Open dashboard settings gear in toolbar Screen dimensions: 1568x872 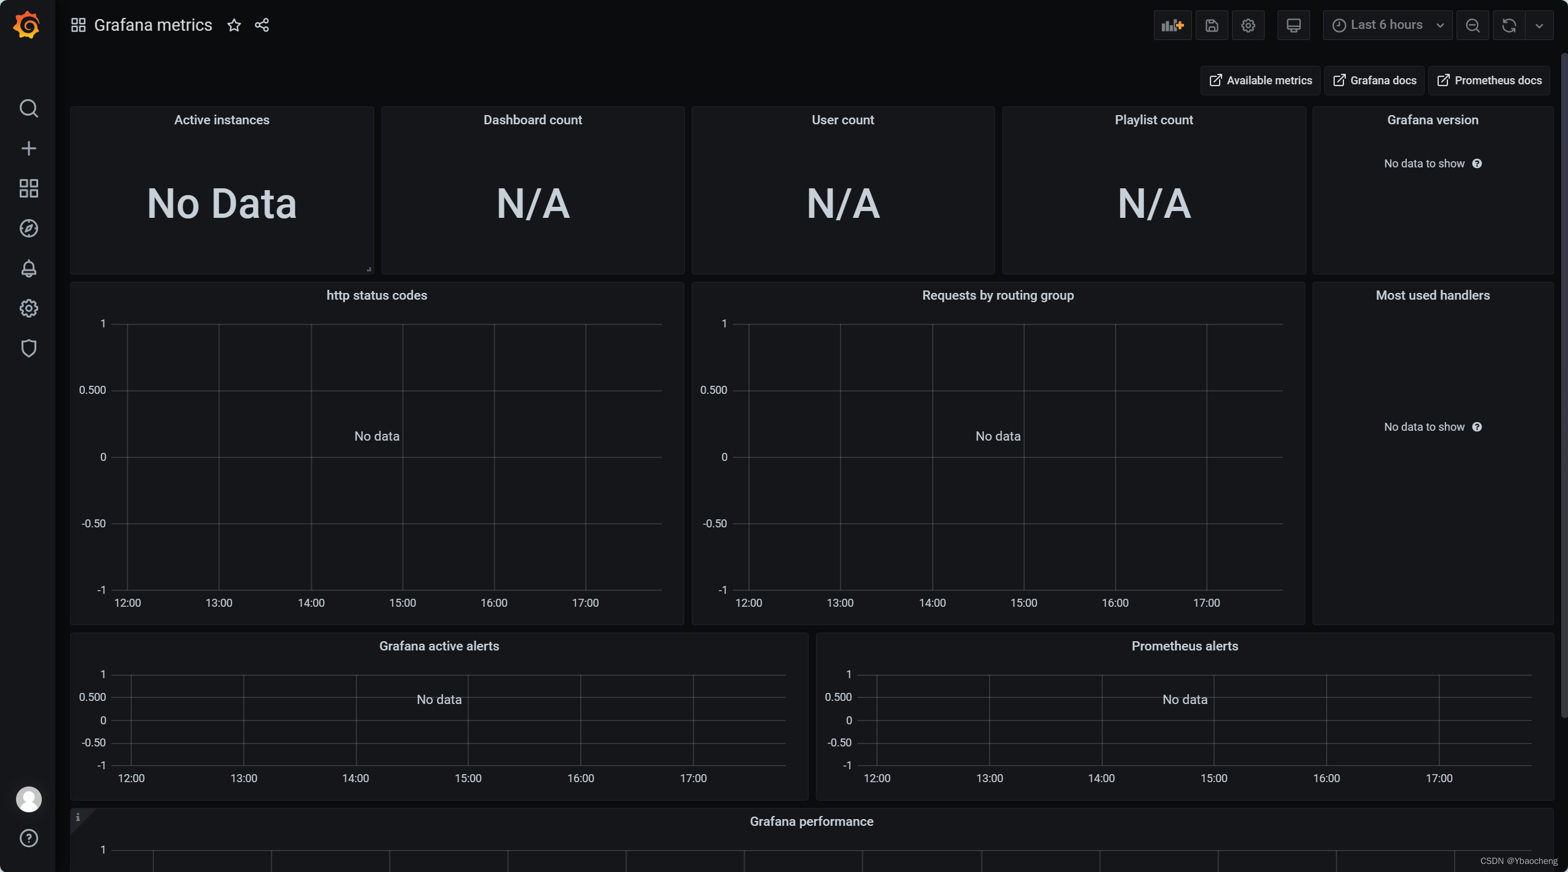tap(1248, 25)
